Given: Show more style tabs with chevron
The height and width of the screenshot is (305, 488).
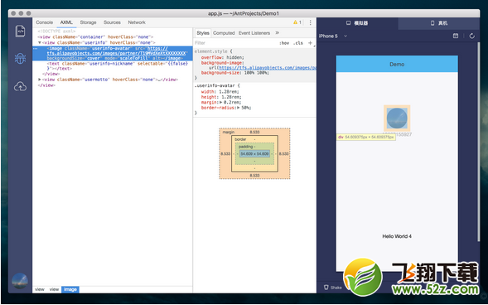Looking at the screenshot, I should [x=278, y=32].
